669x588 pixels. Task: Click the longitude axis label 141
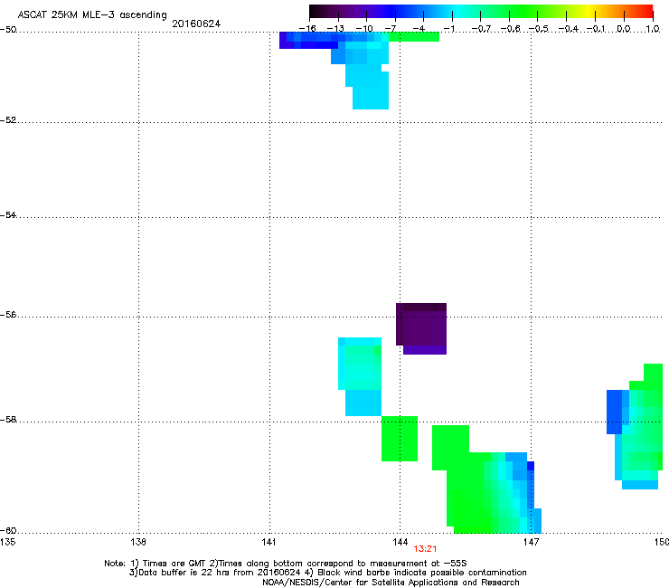point(269,542)
